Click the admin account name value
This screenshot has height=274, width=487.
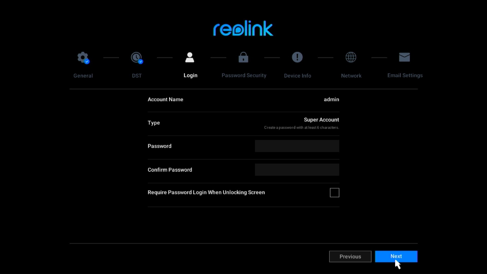[x=331, y=99]
